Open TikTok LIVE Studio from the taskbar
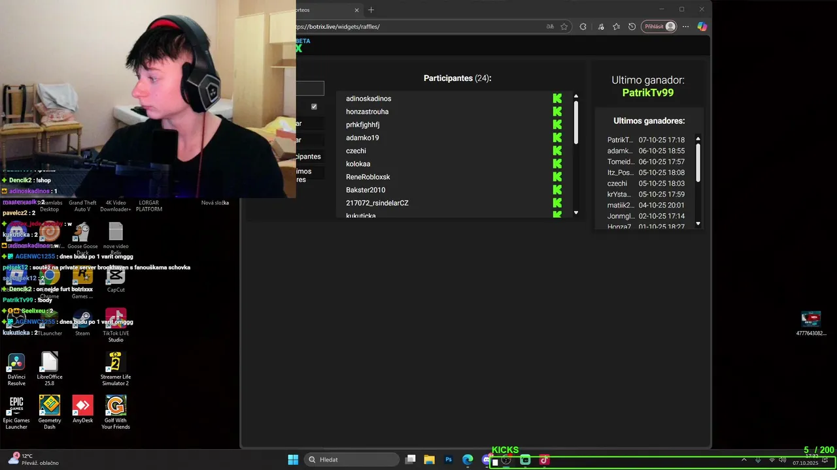Screen dimensions: 837x470 pyautogui.click(x=544, y=460)
